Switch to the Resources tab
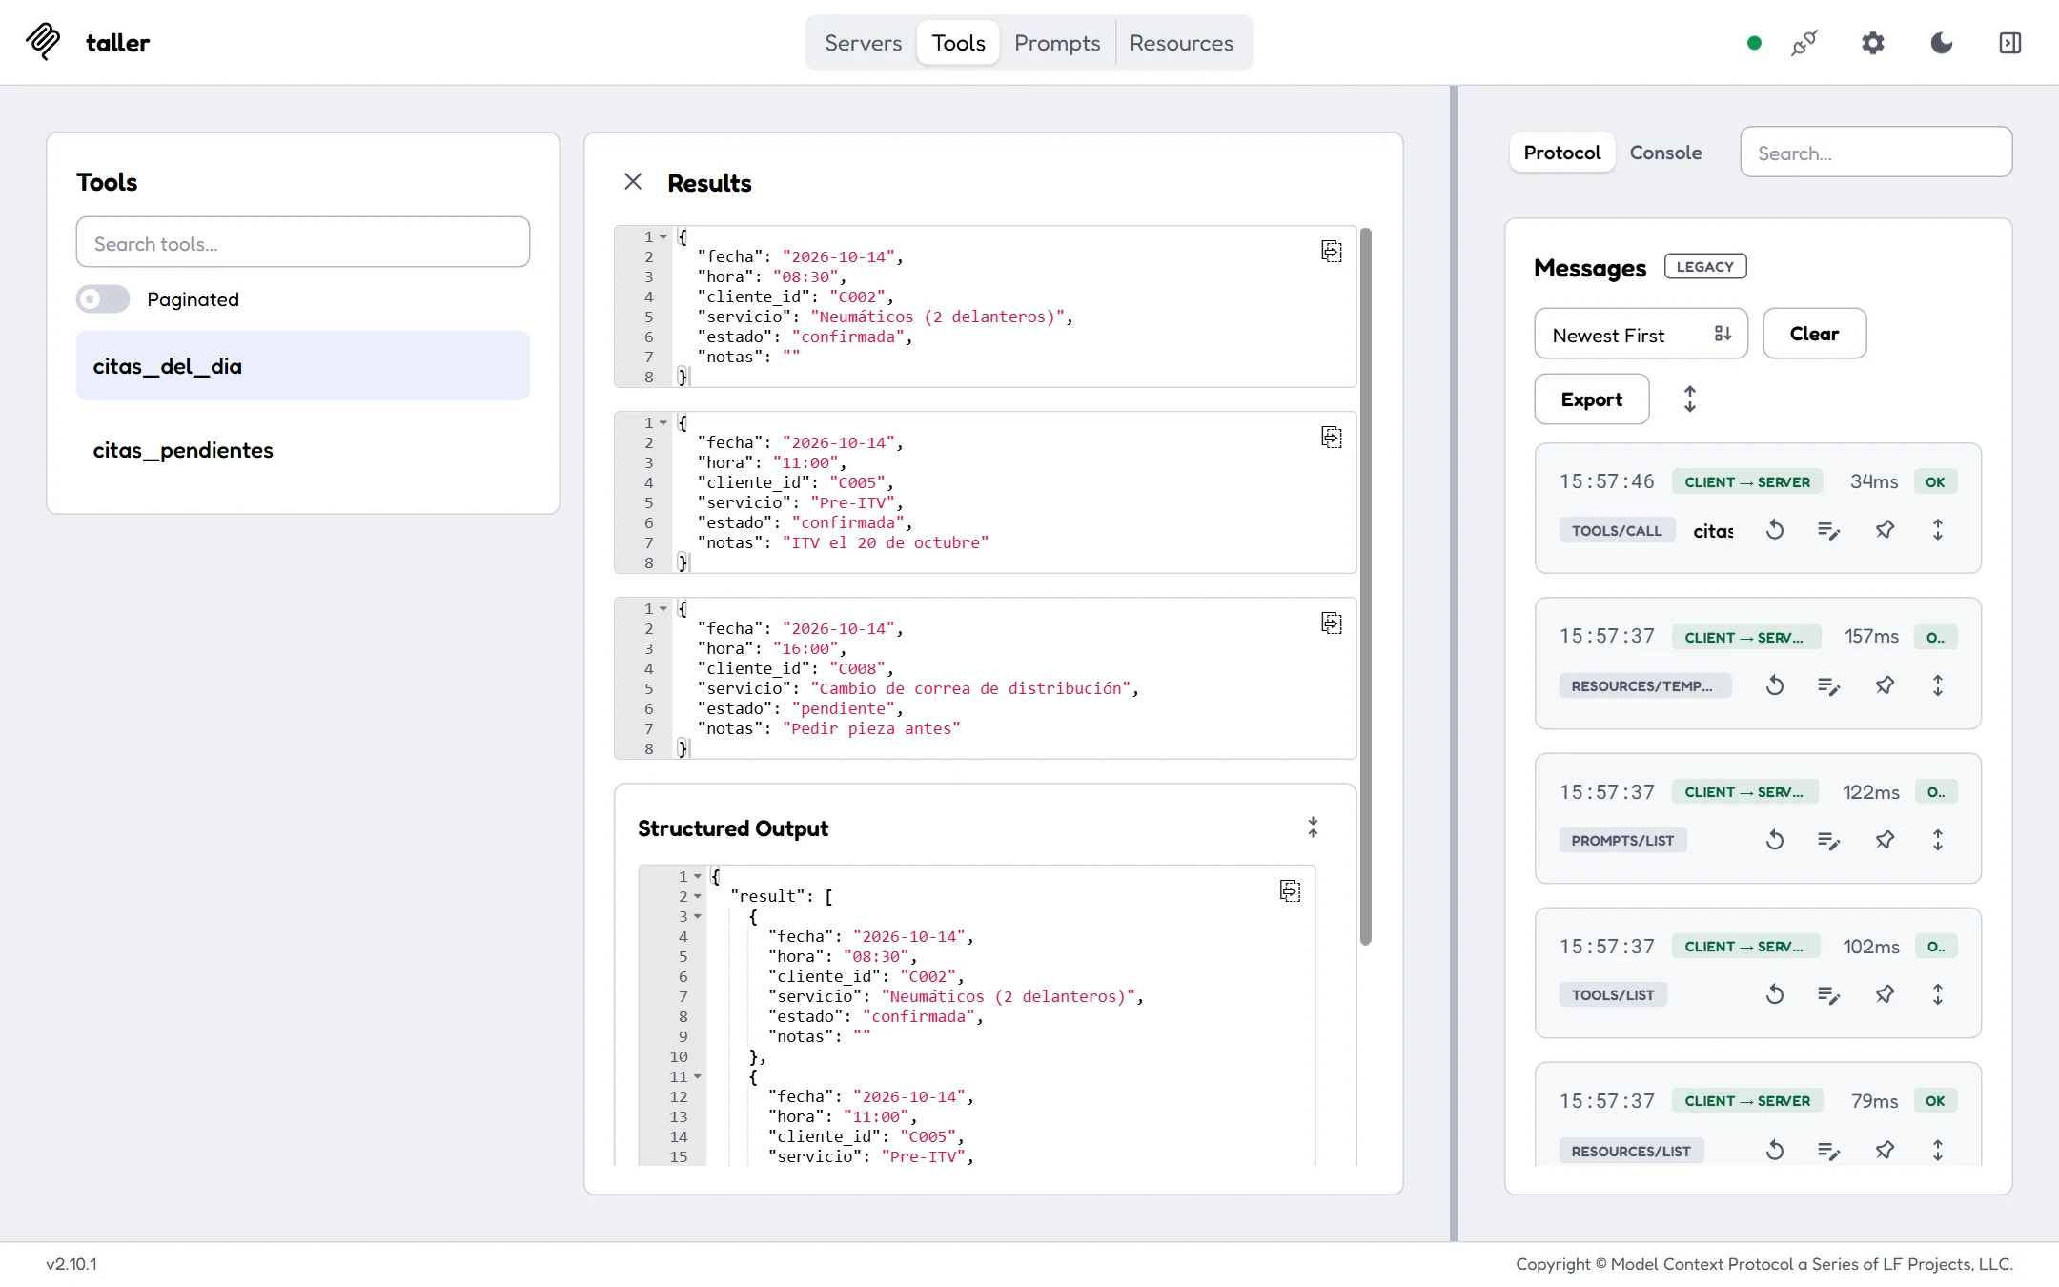The image size is (2059, 1287). point(1181,43)
